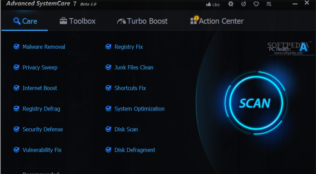This screenshot has width=316, height=174.
Task: Open the more options menu icon
Action: click(x=269, y=4)
